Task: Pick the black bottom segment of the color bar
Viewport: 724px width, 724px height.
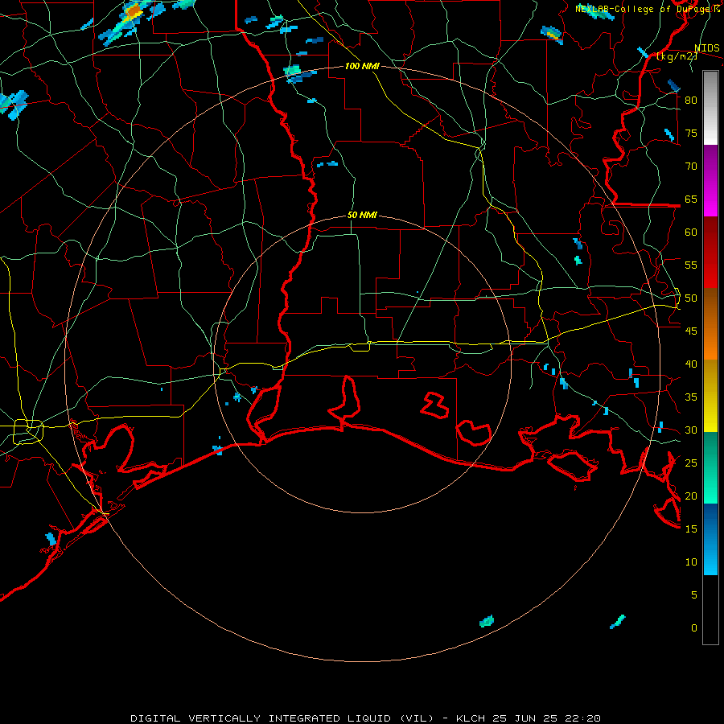Action: pyautogui.click(x=710, y=610)
